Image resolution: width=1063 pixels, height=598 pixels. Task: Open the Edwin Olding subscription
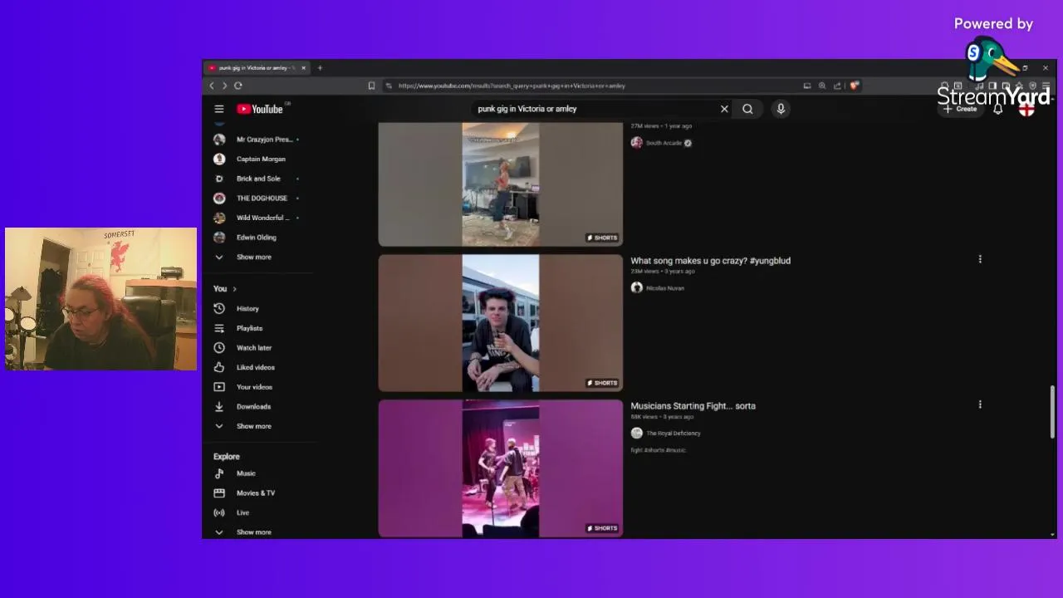pos(257,237)
